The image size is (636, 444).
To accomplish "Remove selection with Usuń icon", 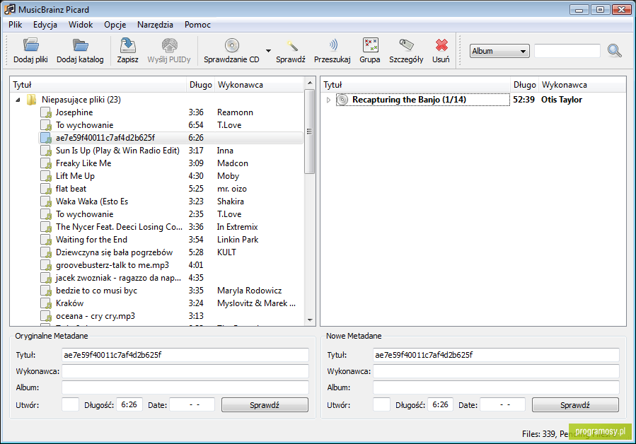I will 441,45.
